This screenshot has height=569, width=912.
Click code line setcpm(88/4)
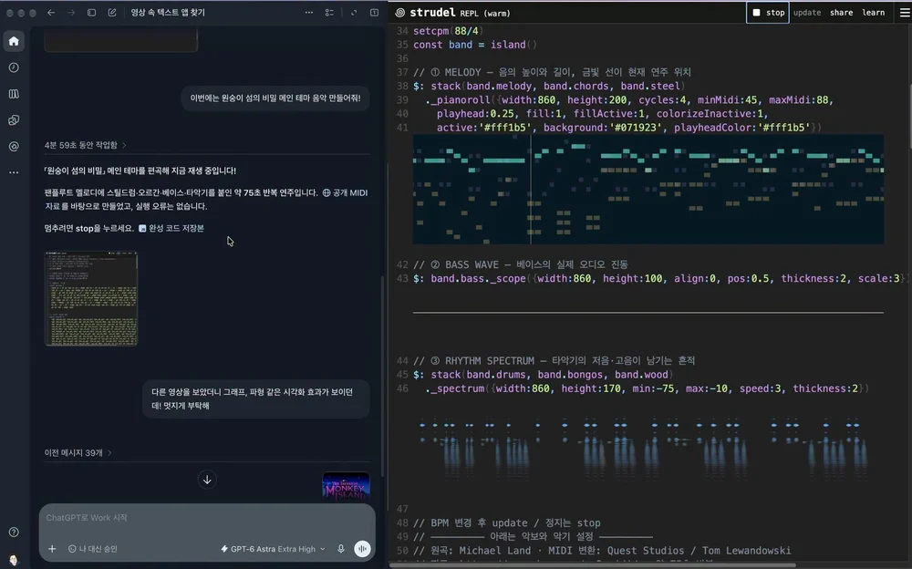(x=448, y=31)
